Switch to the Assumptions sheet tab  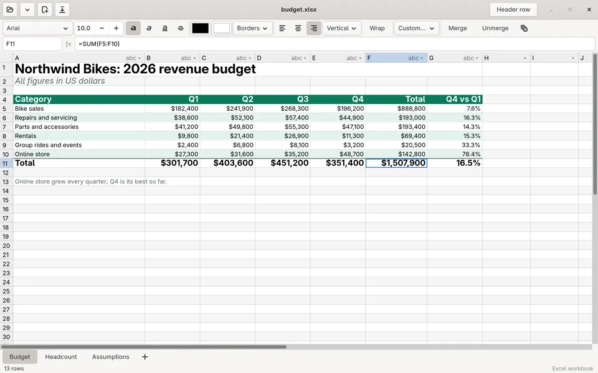click(x=111, y=357)
